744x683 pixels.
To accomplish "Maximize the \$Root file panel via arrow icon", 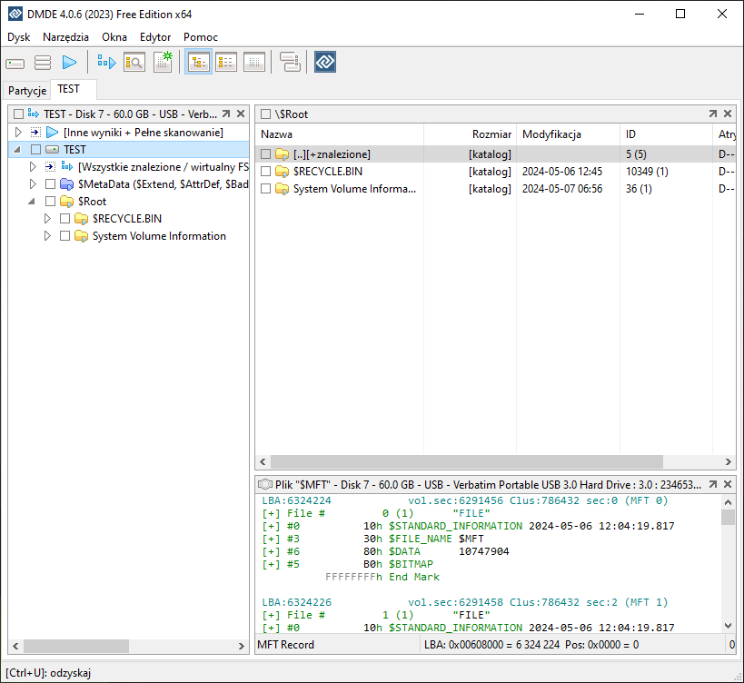I will point(713,114).
